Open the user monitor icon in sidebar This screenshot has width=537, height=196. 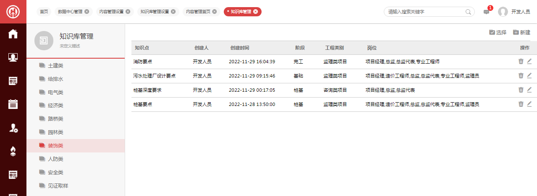pos(13,57)
